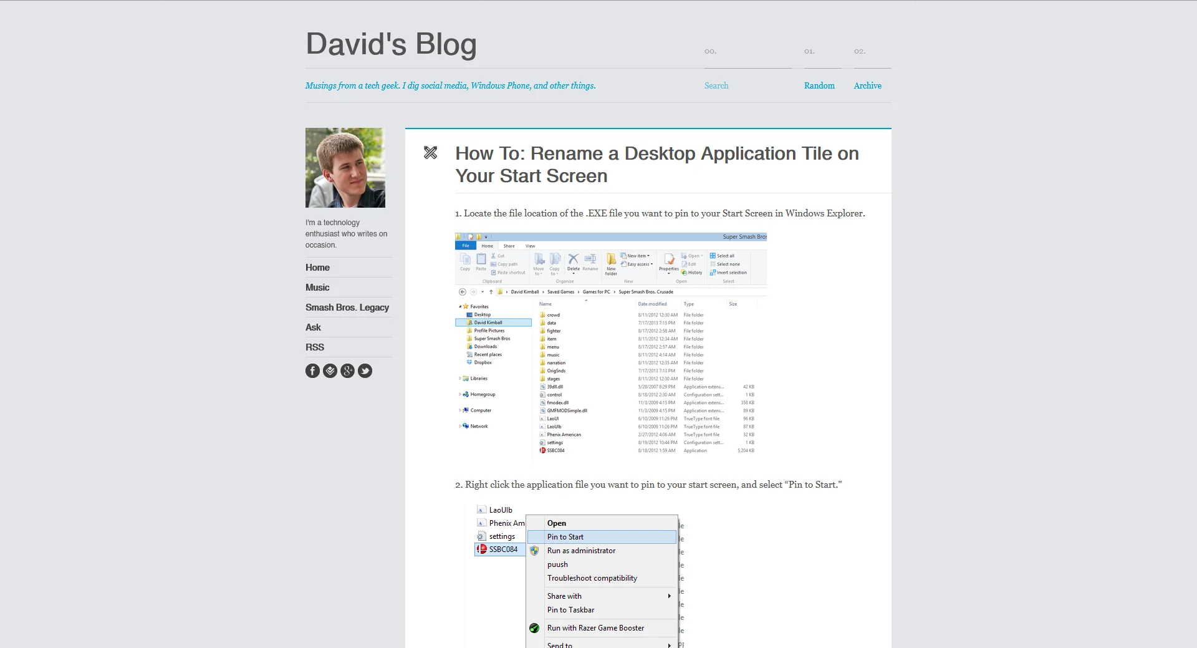Screen dimensions: 1197x648
Task: Click the Copy icon in the Clipboard group
Action: pyautogui.click(x=465, y=261)
